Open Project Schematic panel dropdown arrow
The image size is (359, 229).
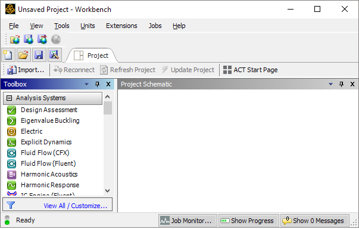click(x=330, y=84)
